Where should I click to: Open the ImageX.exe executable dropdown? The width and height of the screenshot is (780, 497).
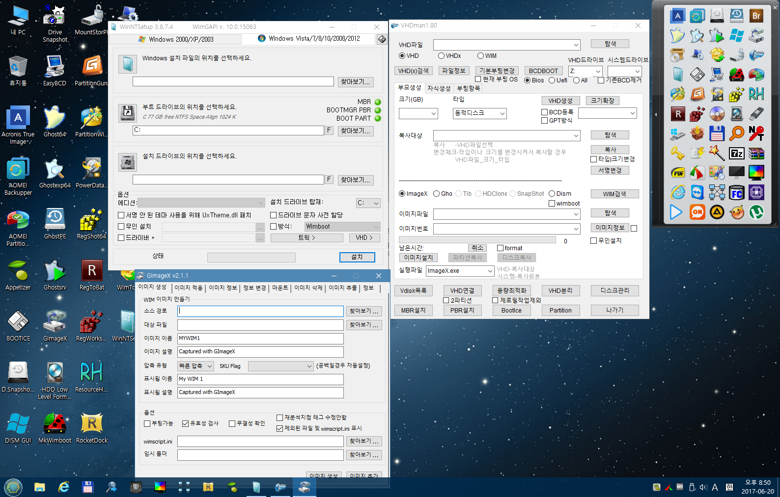coord(490,271)
